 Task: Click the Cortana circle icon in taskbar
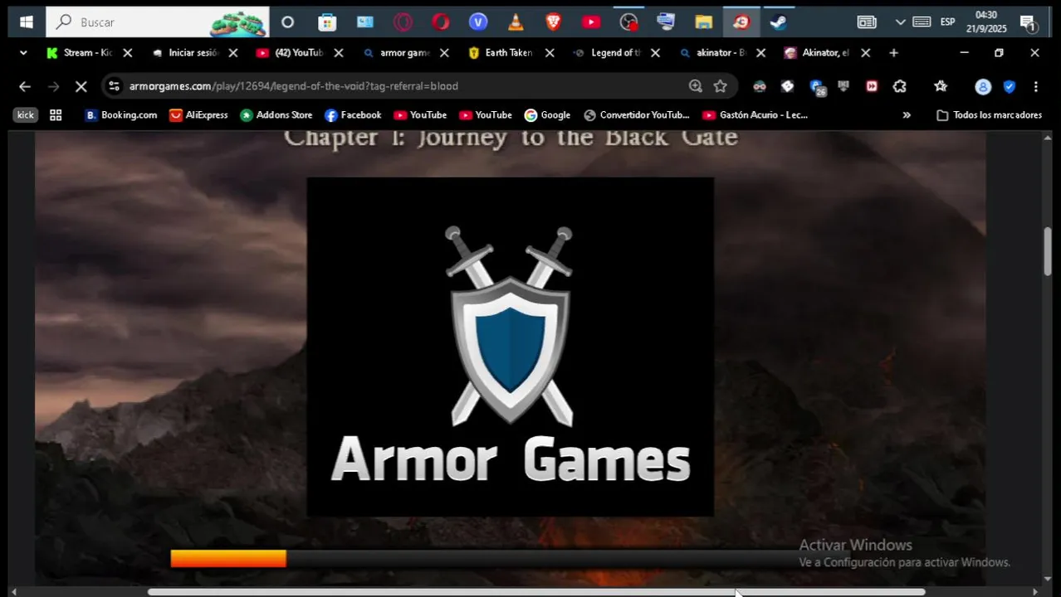[x=287, y=22]
